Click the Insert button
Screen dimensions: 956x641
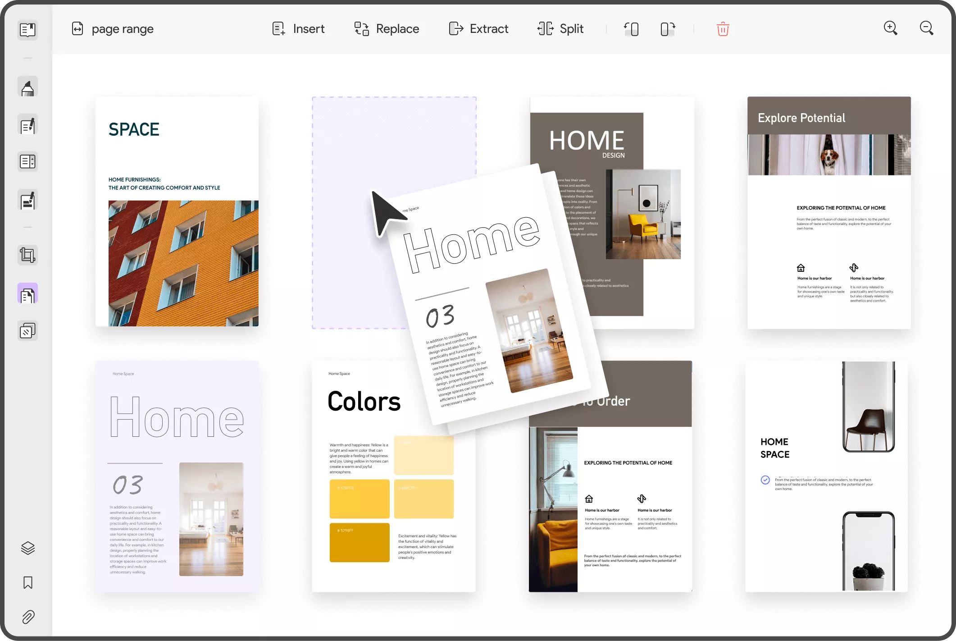pos(298,29)
